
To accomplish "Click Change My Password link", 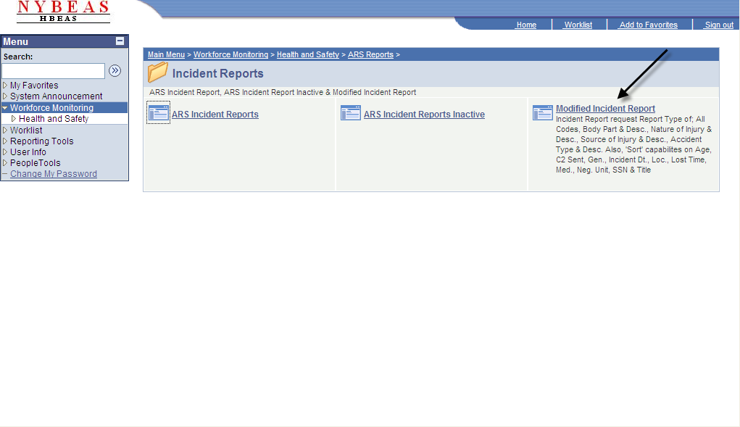I will pos(54,174).
